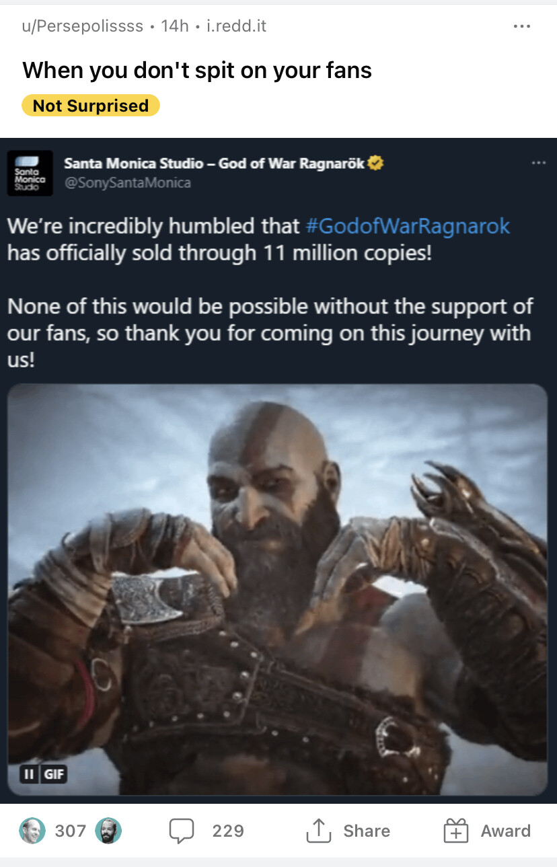This screenshot has width=557, height=867.
Task: Open the tweet's three-dot menu
Action: [538, 163]
